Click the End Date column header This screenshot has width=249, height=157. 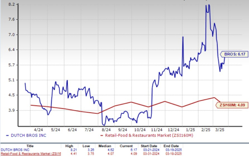(171, 146)
